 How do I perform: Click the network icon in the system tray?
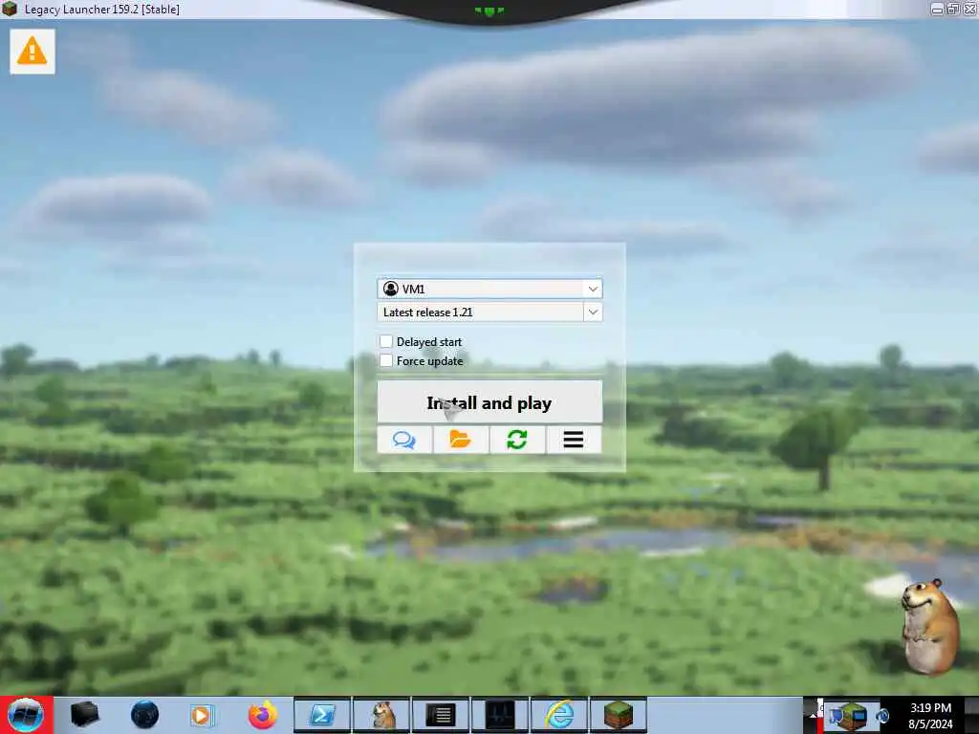[836, 717]
